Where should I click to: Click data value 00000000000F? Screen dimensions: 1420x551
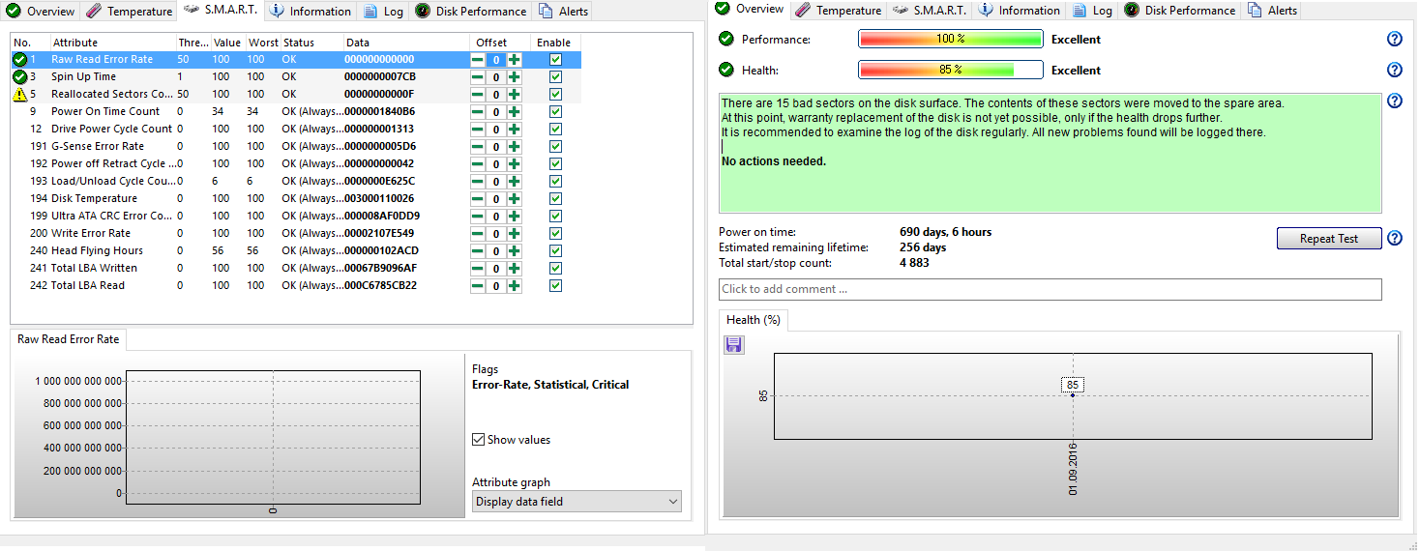point(379,95)
